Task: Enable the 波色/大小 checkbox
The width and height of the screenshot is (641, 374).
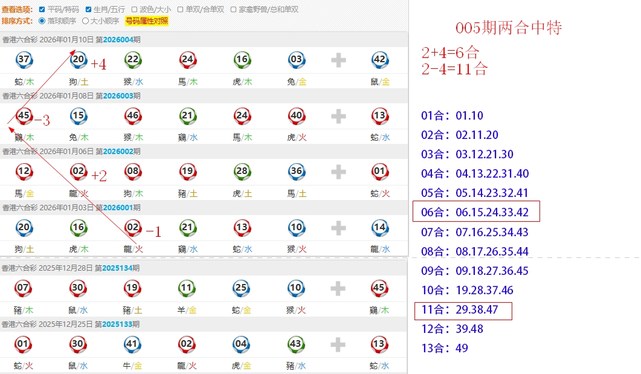Action: tap(135, 10)
